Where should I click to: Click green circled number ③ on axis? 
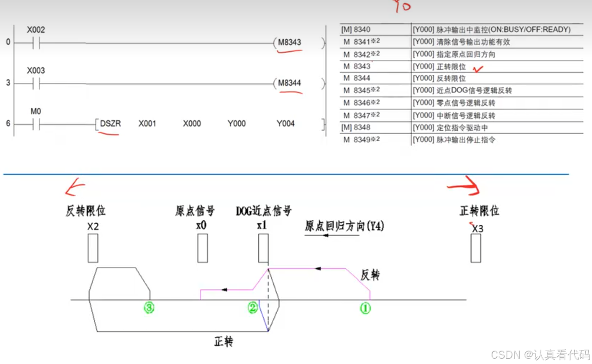click(x=149, y=308)
